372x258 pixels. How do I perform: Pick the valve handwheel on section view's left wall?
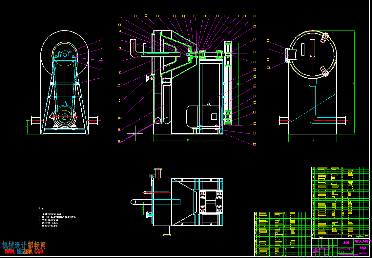150,78
